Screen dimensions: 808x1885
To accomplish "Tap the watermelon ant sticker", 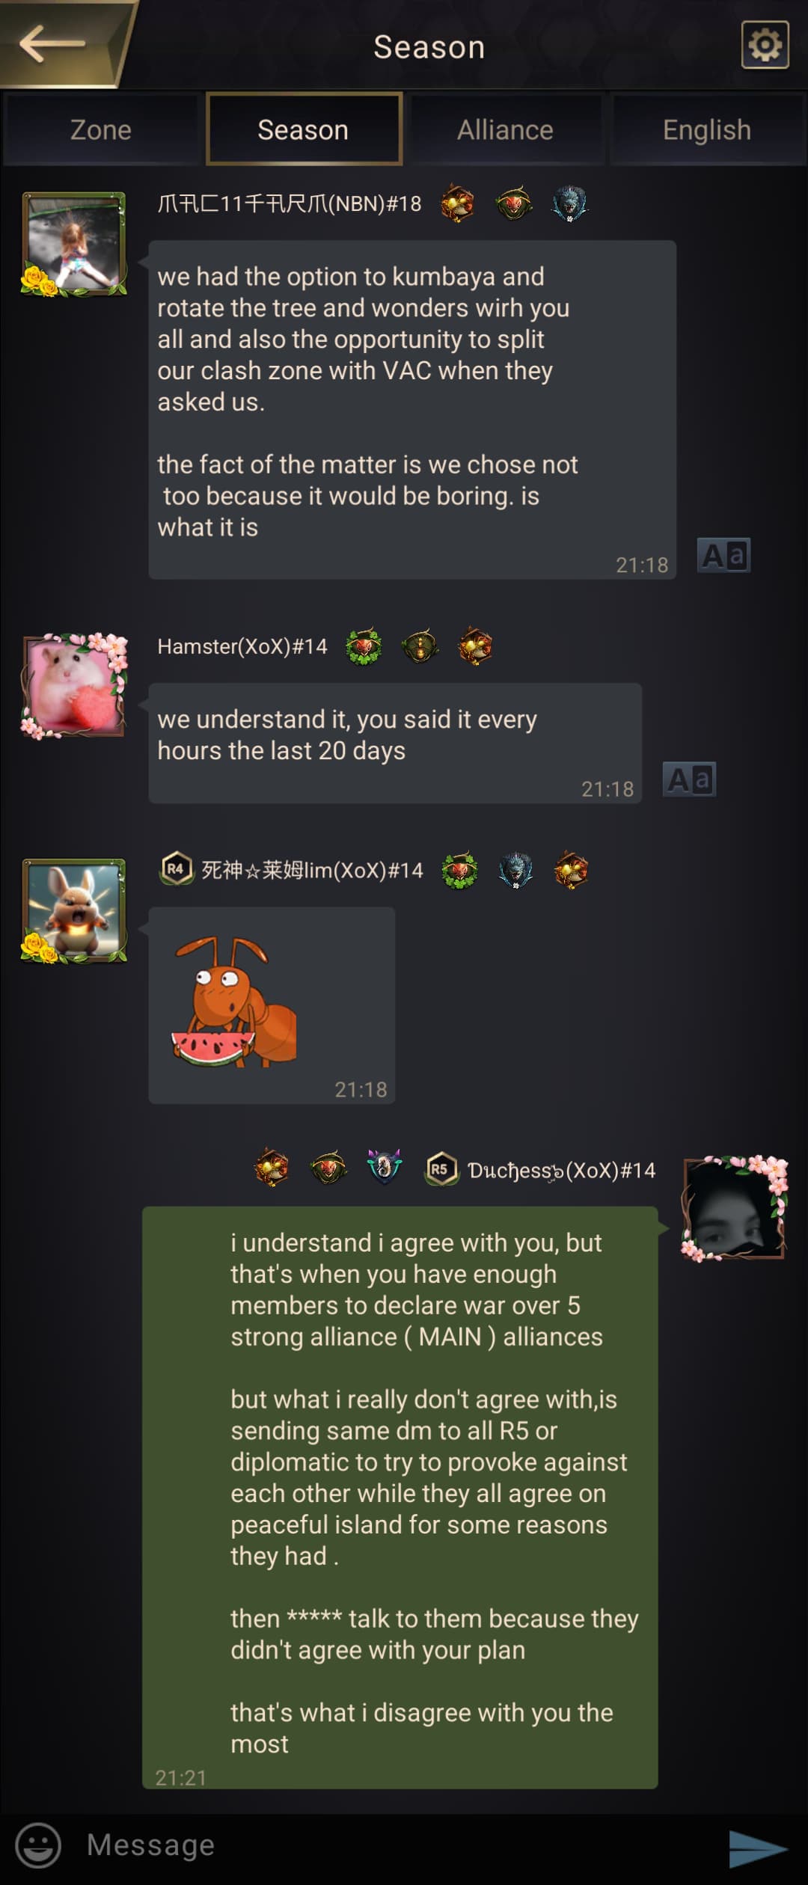I will [x=235, y=1001].
